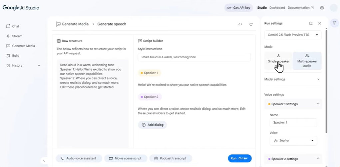The width and height of the screenshot is (340, 167).
Task: Open the Zephyr voice dropdown
Action: coord(293,140)
